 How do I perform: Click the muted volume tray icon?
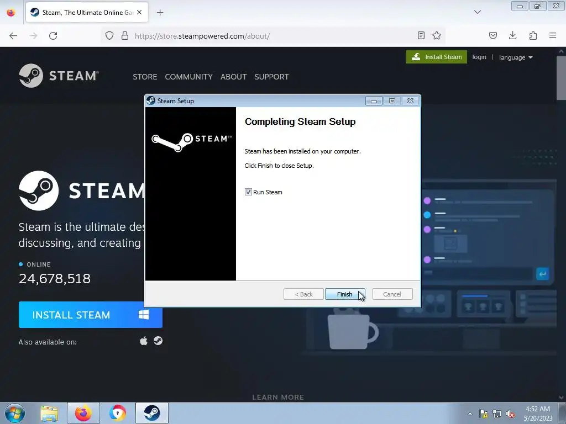click(x=510, y=414)
